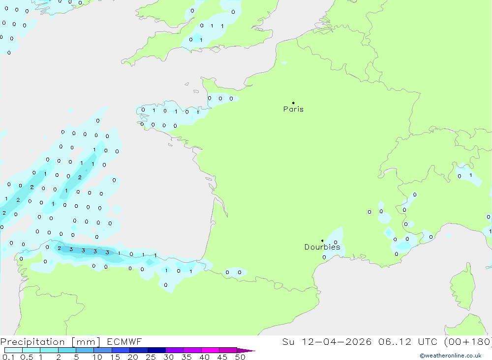Click the 45–50 mm legend color segment

click(x=228, y=350)
